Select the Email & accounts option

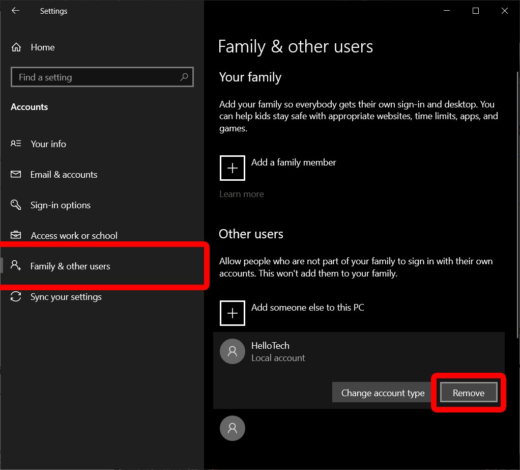(64, 175)
